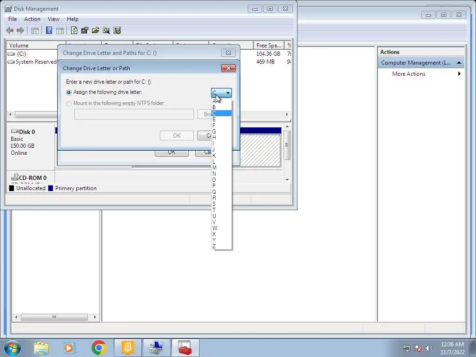Select 'Mount in the following empty NTFS folder' radio
This screenshot has width=476, height=357.
pyautogui.click(x=69, y=104)
